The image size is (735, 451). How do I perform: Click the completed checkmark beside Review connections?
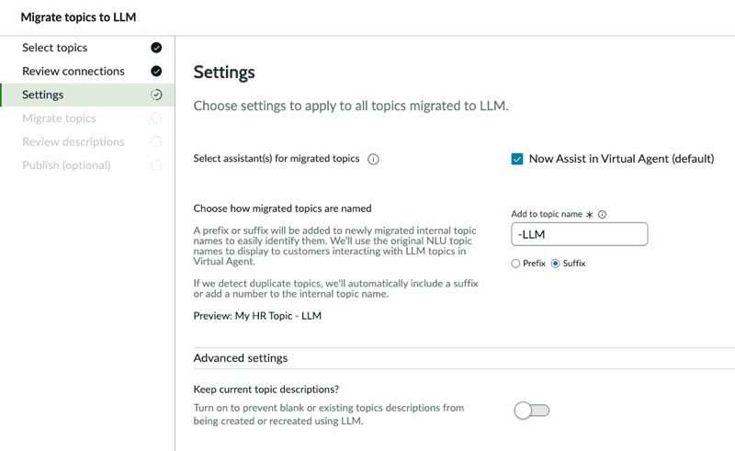coord(156,72)
